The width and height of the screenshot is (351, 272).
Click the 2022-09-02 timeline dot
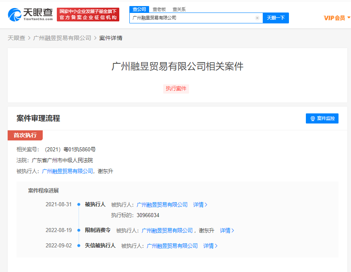79,245
